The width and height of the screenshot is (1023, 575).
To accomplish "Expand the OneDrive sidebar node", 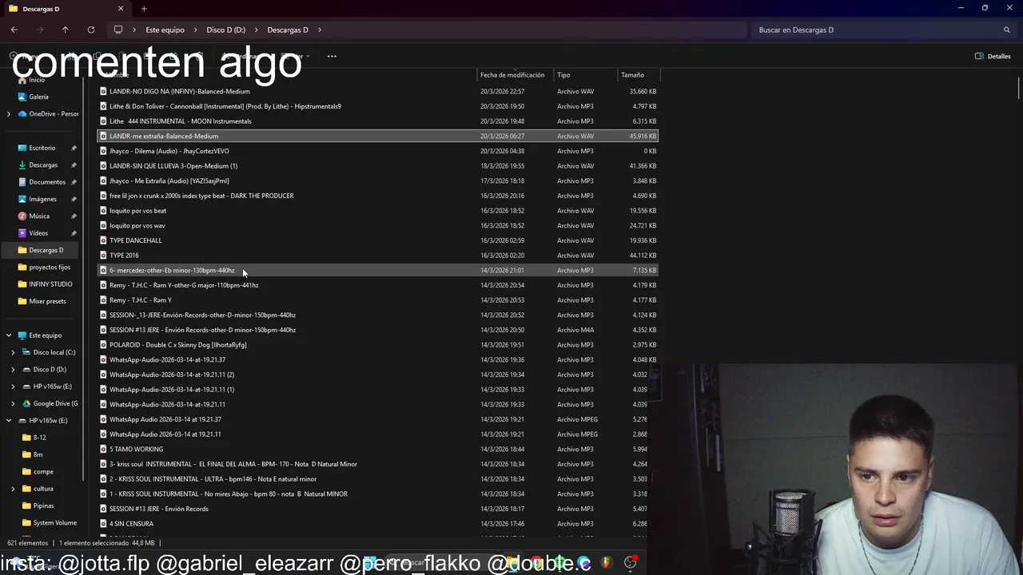I will [x=9, y=113].
